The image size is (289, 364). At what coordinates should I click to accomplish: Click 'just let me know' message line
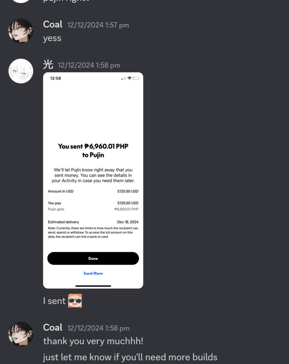(x=130, y=357)
